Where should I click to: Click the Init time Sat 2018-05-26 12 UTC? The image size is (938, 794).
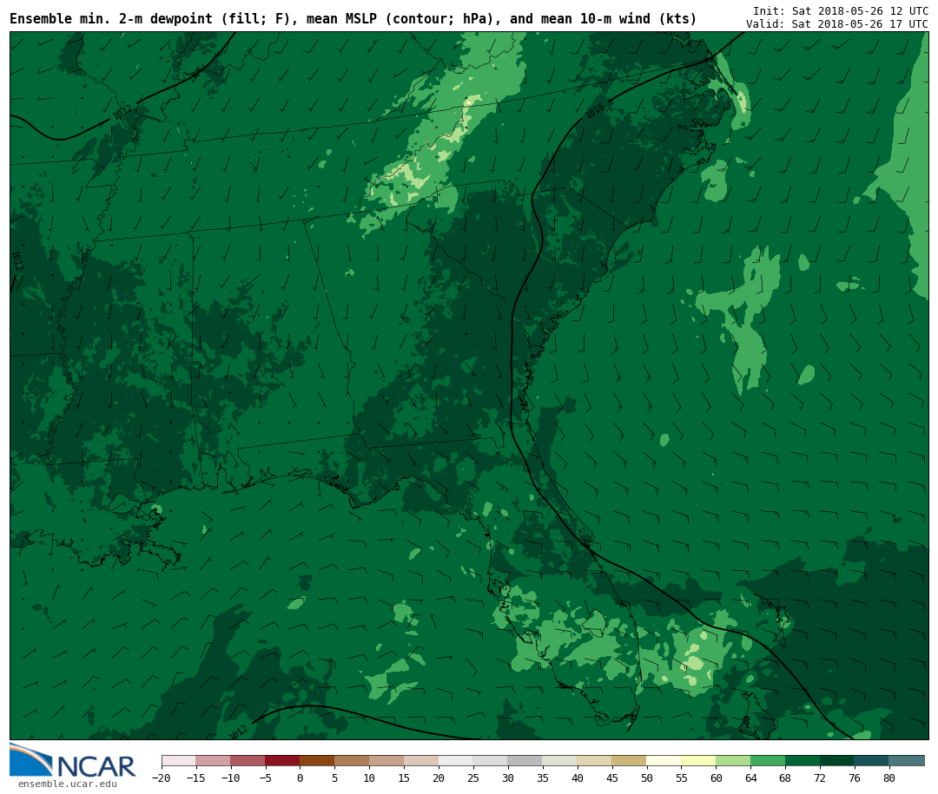pyautogui.click(x=840, y=10)
